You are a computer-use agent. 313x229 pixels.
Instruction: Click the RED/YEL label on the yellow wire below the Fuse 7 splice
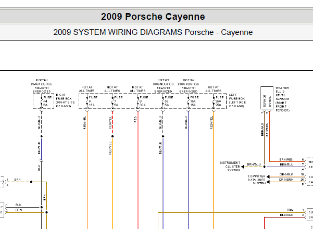click(x=110, y=148)
